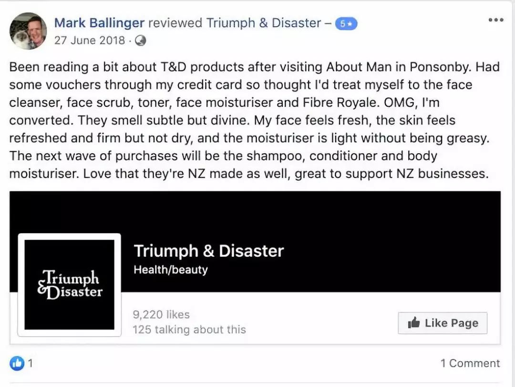The height and width of the screenshot is (387, 515).
Task: Open the three-dot post options menu
Action: (x=495, y=20)
